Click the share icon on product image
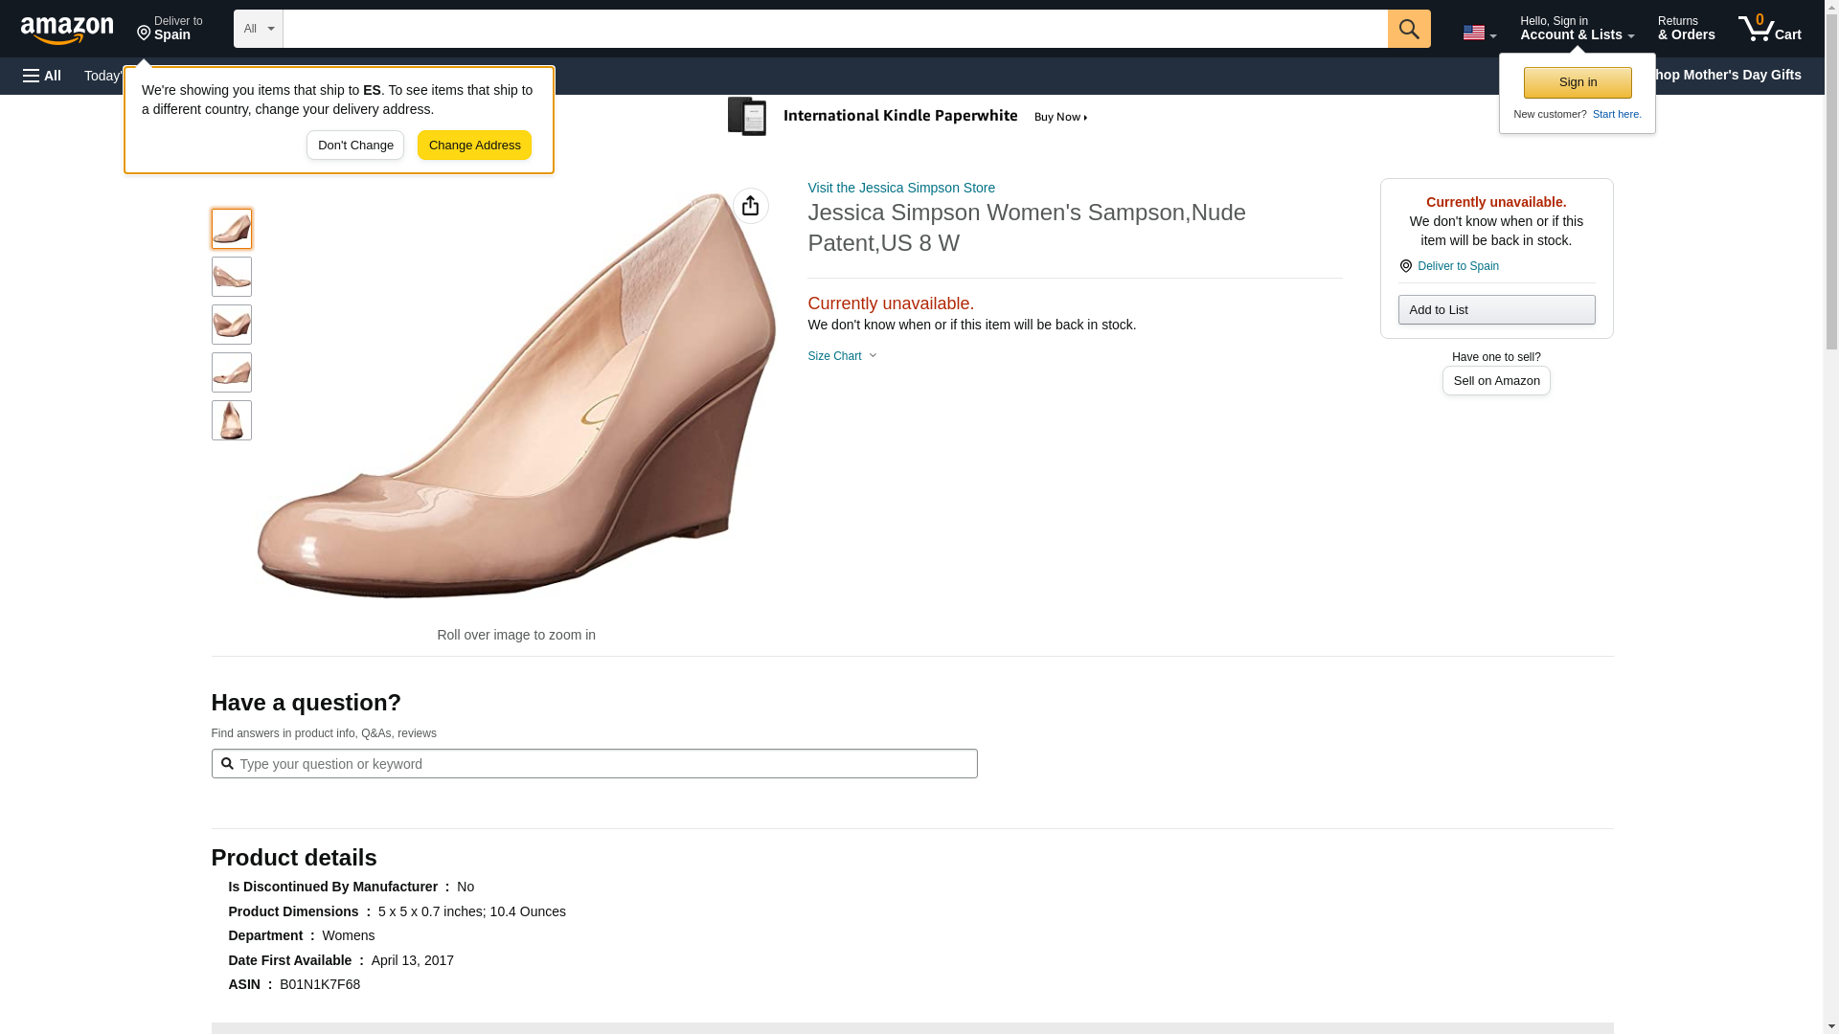Screen dimensions: 1839x1034 [750, 206]
